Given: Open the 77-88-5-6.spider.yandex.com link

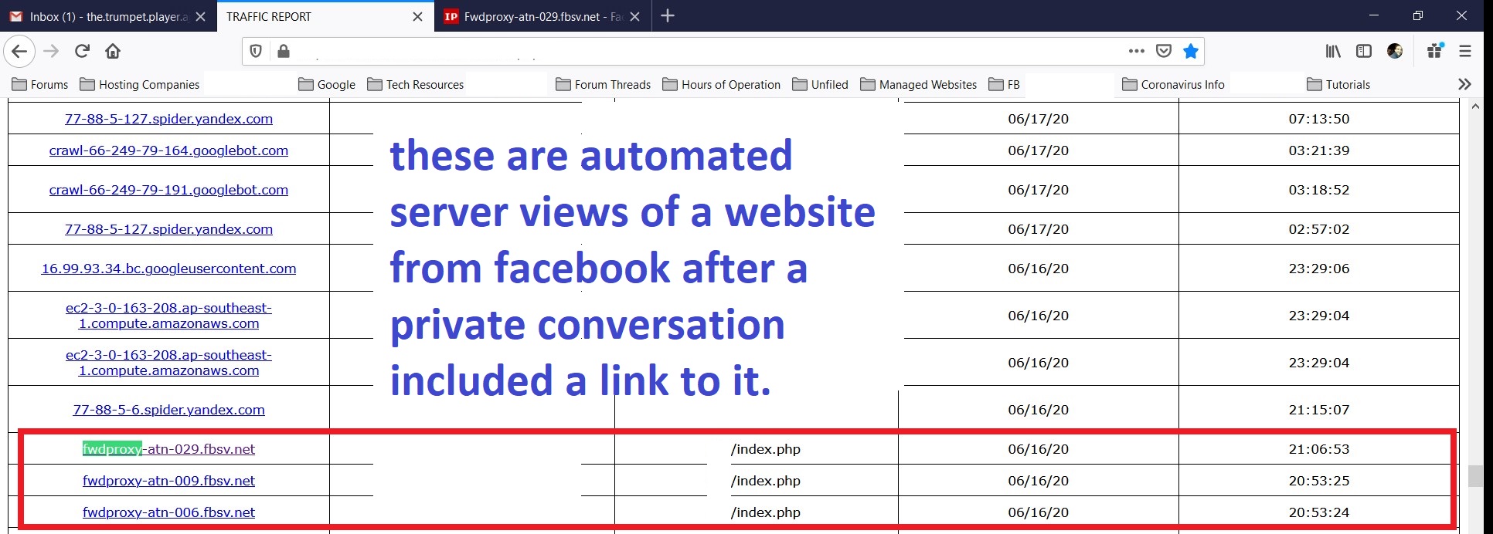Looking at the screenshot, I should [168, 410].
